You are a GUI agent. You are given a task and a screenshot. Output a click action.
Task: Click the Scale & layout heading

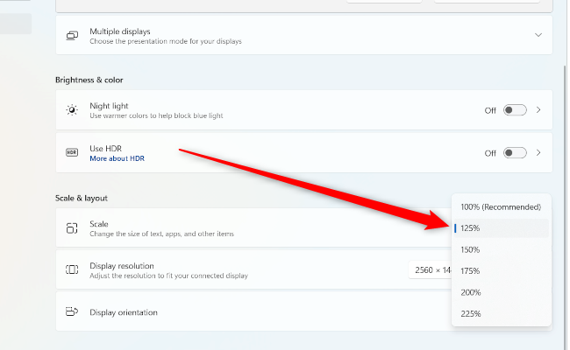(x=82, y=198)
